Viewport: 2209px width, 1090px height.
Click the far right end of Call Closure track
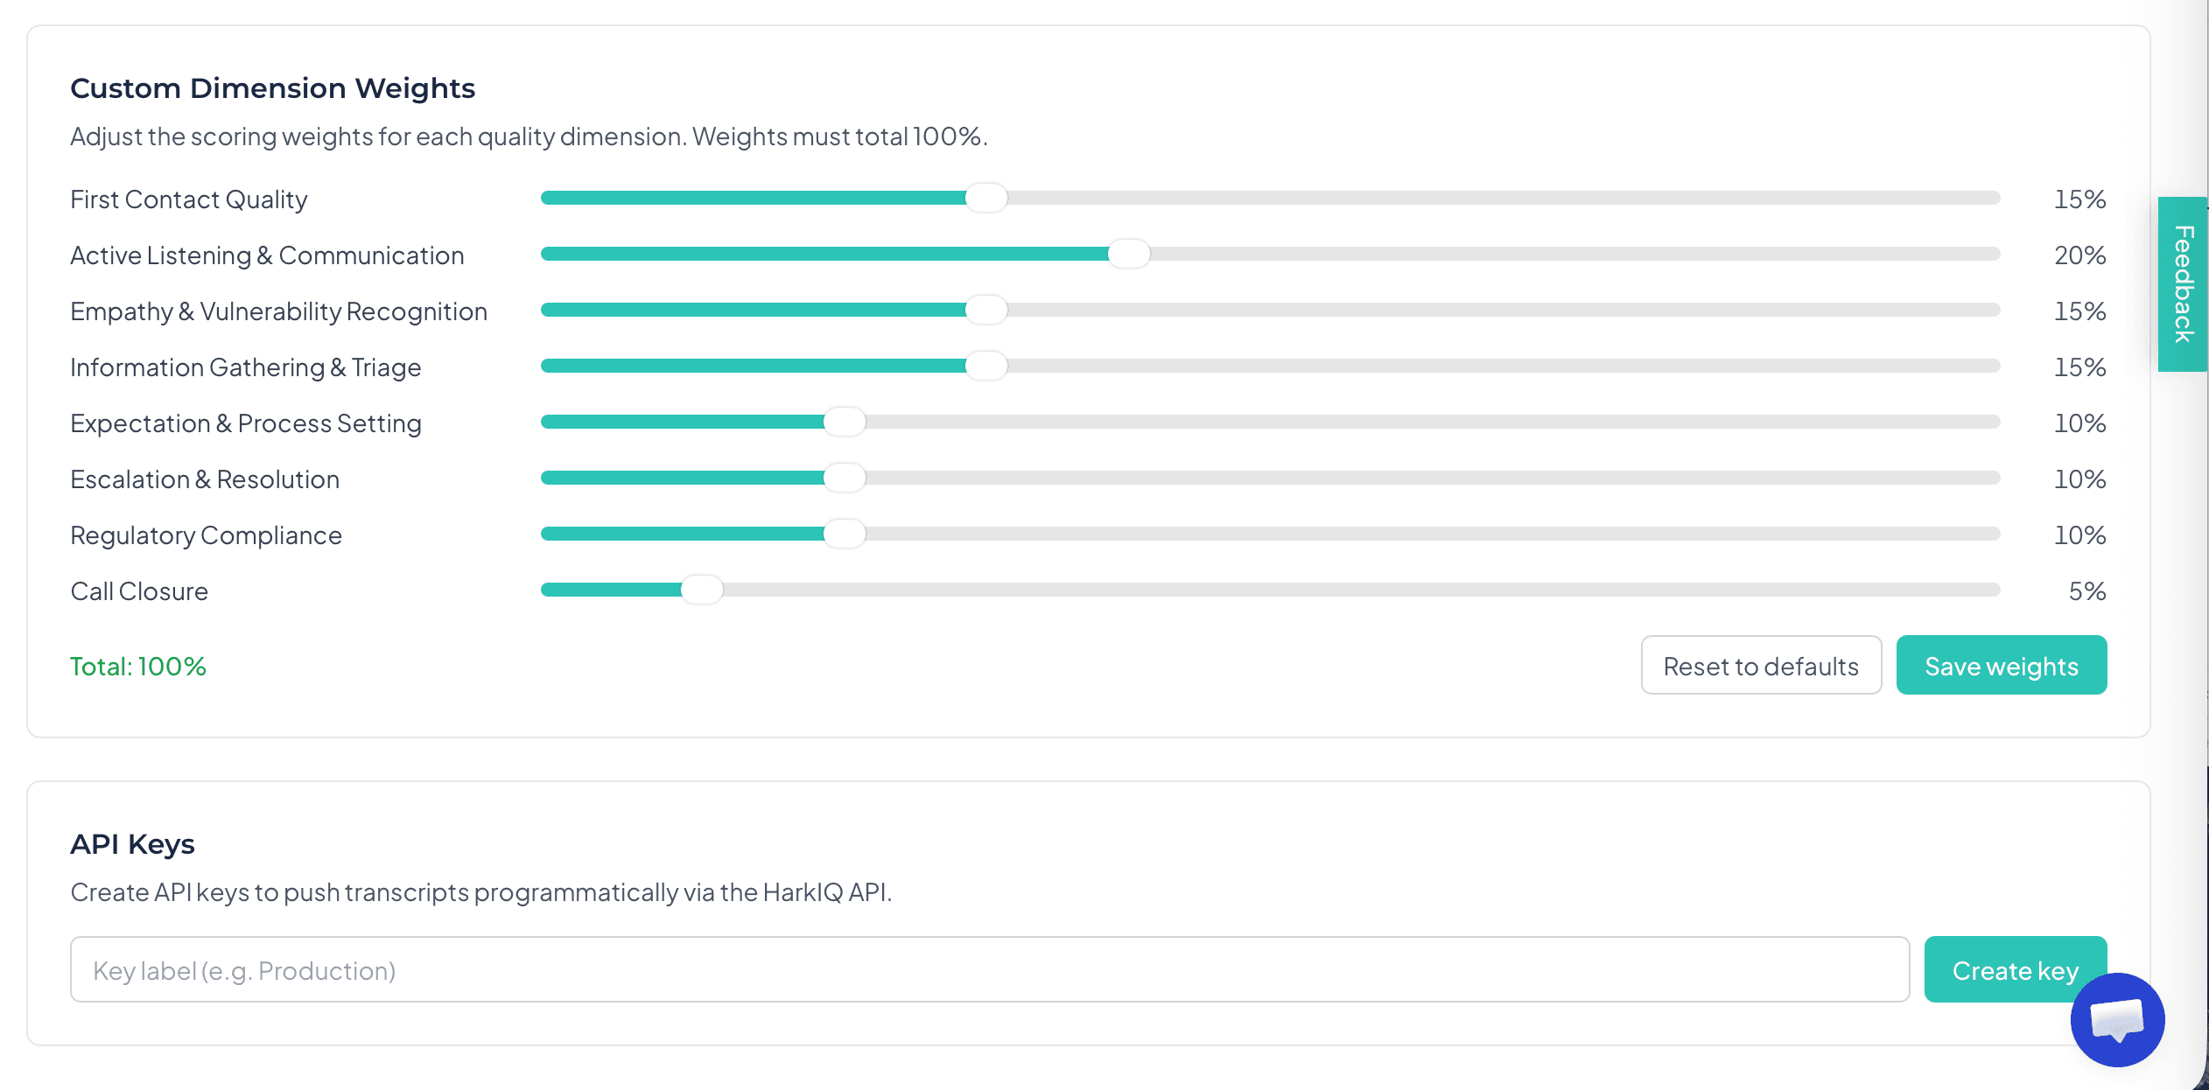tap(1994, 590)
